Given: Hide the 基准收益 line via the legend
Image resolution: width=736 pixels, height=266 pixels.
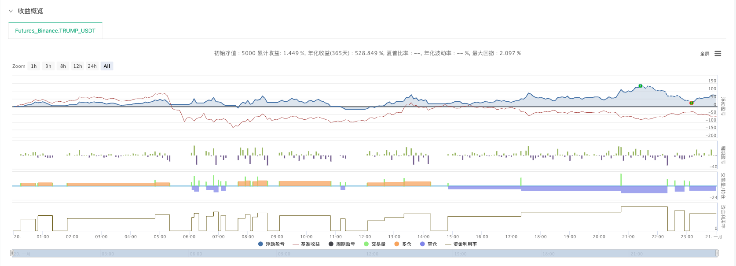Looking at the screenshot, I should [x=306, y=244].
